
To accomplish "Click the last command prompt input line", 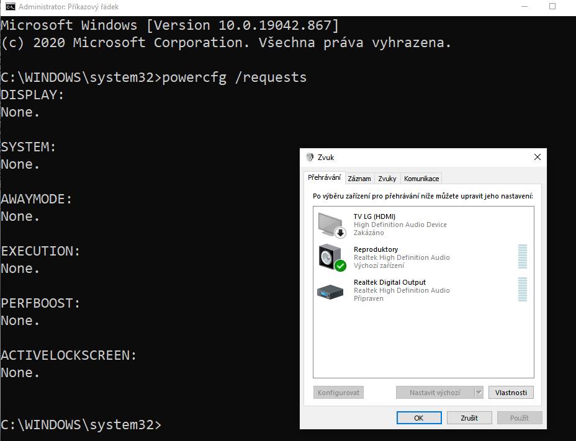I will tap(81, 425).
